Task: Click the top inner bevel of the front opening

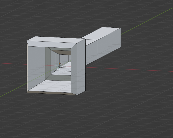Action: pyautogui.click(x=52, y=45)
